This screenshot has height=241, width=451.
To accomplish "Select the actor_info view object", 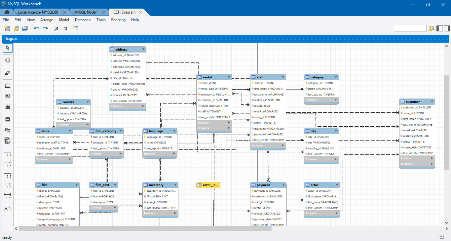I will pyautogui.click(x=208, y=185).
